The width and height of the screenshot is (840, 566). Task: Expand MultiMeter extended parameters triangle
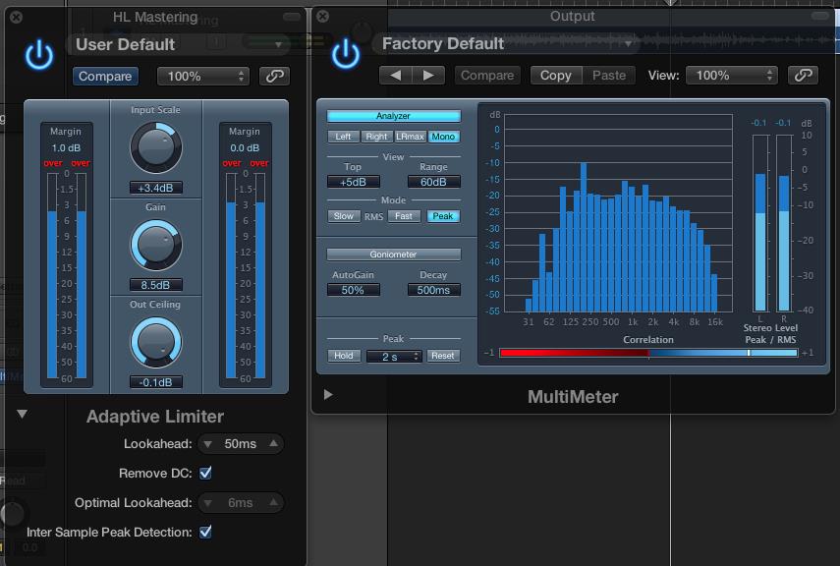point(328,394)
